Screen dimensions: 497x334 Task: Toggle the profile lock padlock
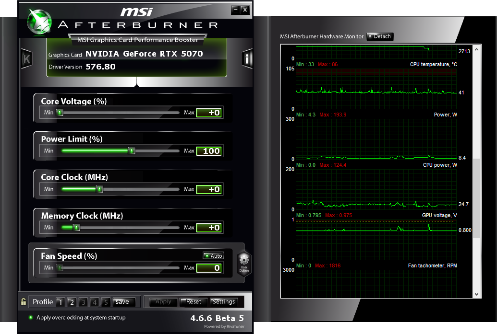[24, 301]
